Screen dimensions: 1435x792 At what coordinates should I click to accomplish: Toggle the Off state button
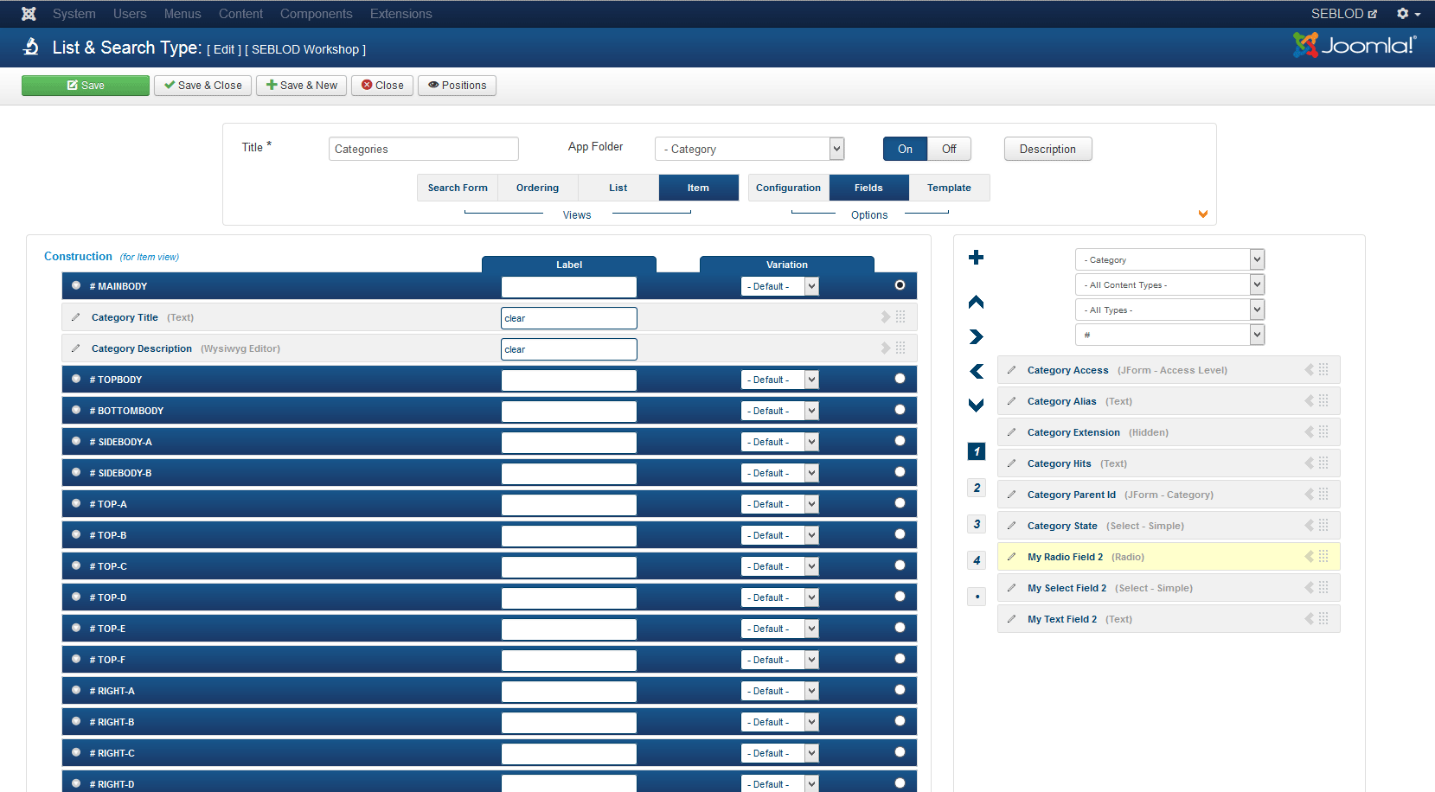pyautogui.click(x=949, y=149)
